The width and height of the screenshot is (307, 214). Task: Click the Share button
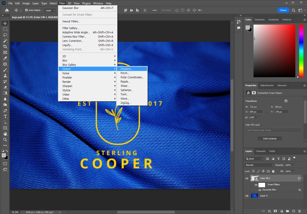click(283, 10)
